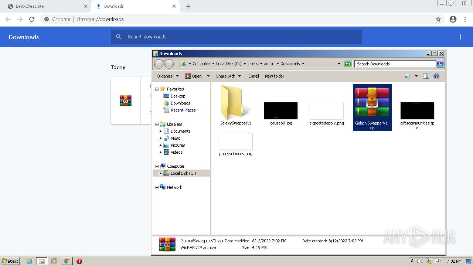Close the Best-Cheat.site tab
This screenshot has width=473, height=266.
[x=85, y=6]
